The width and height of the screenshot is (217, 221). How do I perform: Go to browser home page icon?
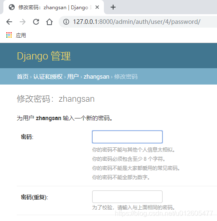[x=49, y=22]
